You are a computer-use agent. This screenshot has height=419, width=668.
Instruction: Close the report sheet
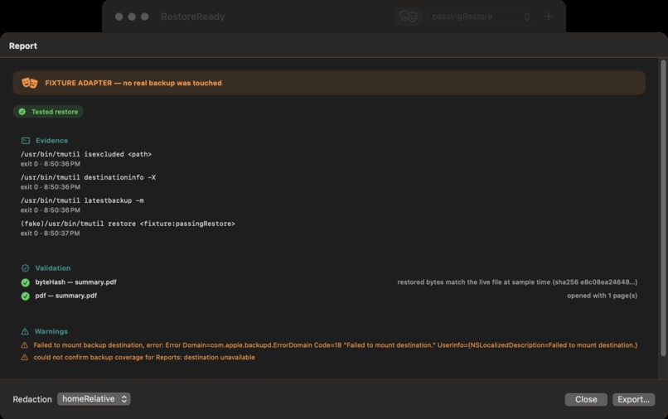click(x=586, y=399)
